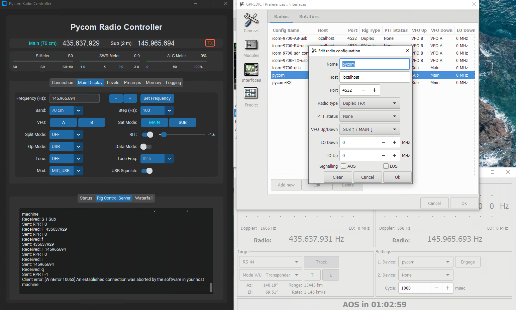The height and width of the screenshot is (310, 516).
Task: Toggle the Data Mode switch
Action: pyautogui.click(x=145, y=146)
